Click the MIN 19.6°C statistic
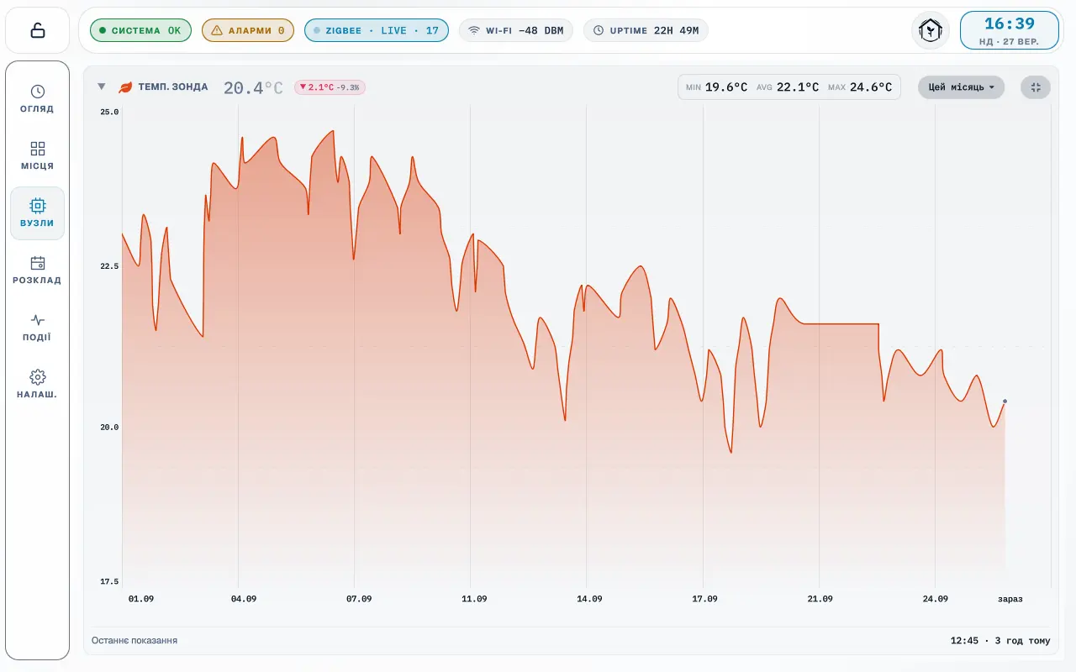1076x672 pixels. (x=716, y=87)
